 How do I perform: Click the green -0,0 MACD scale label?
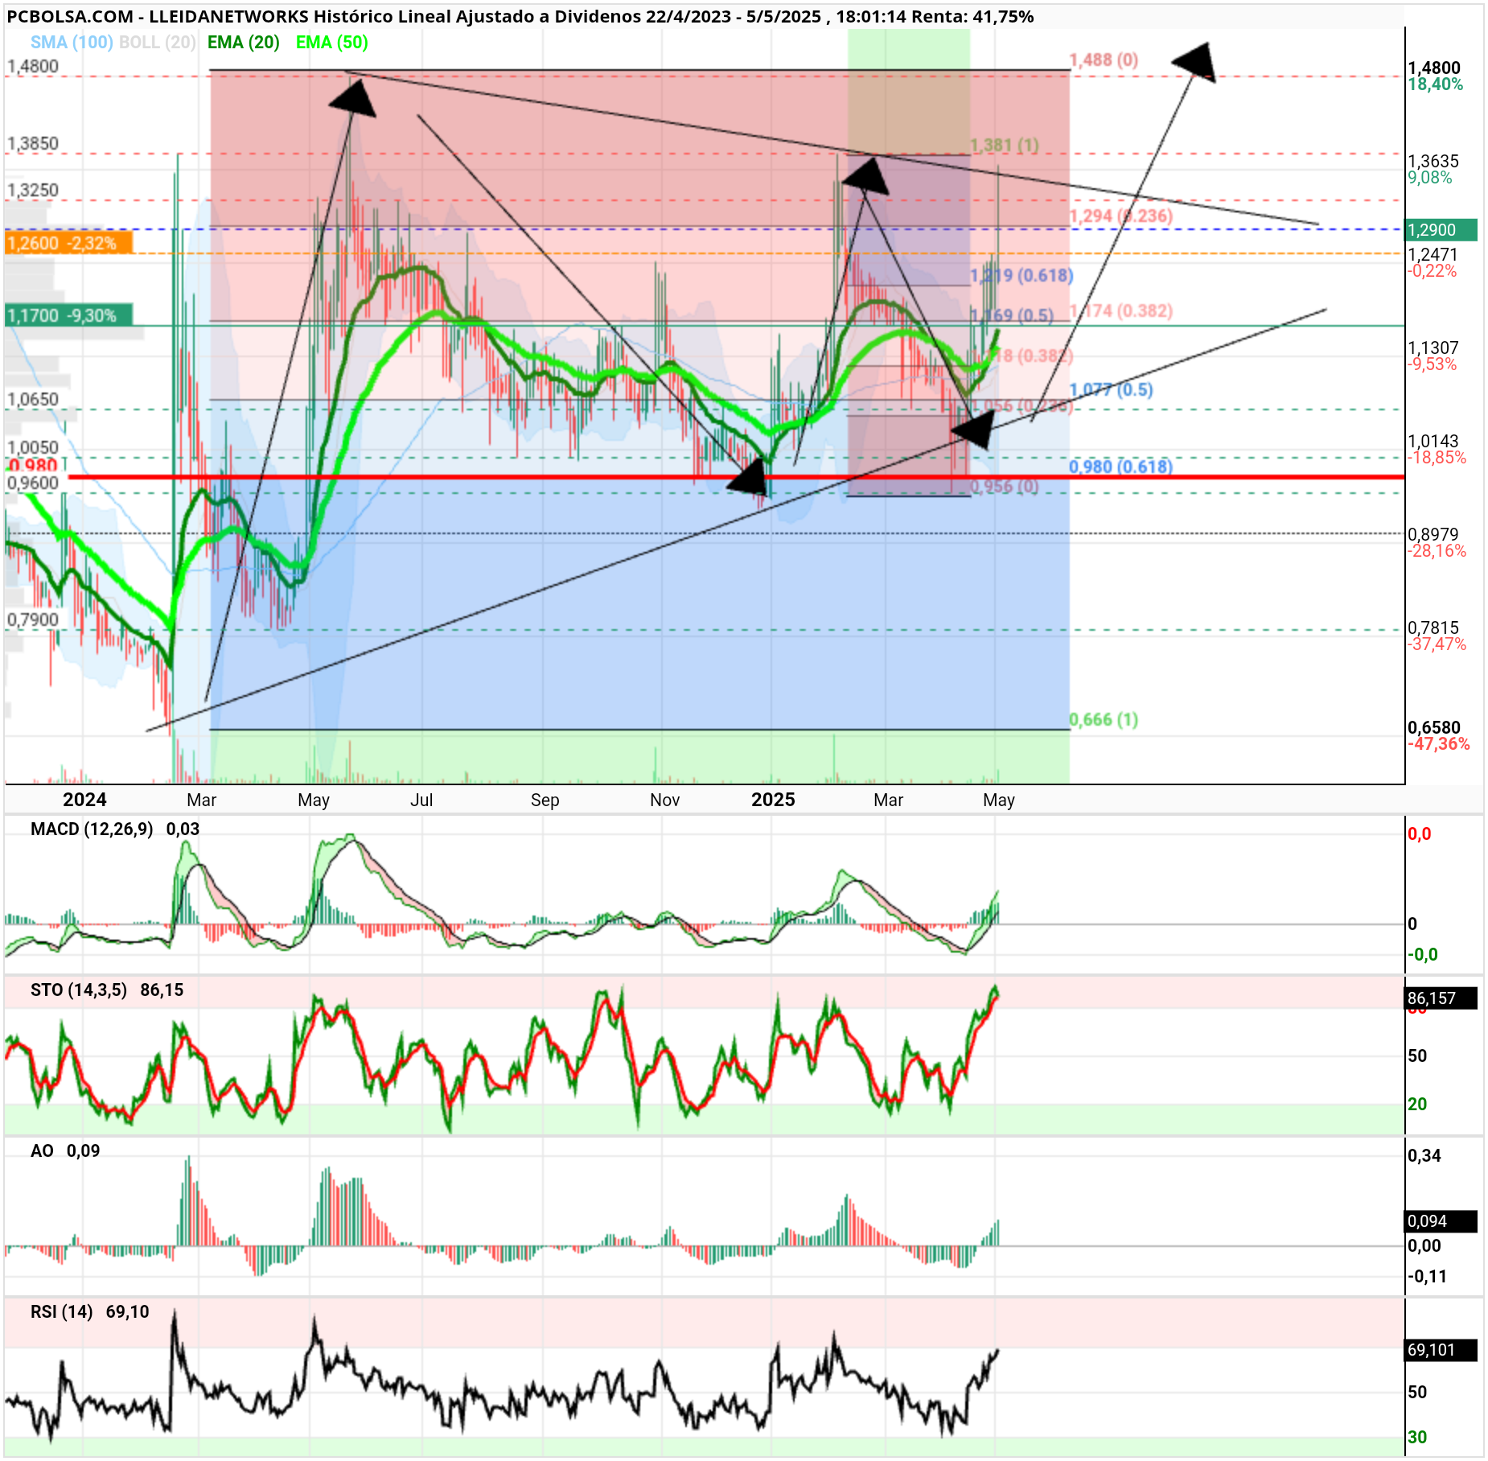point(1423,955)
